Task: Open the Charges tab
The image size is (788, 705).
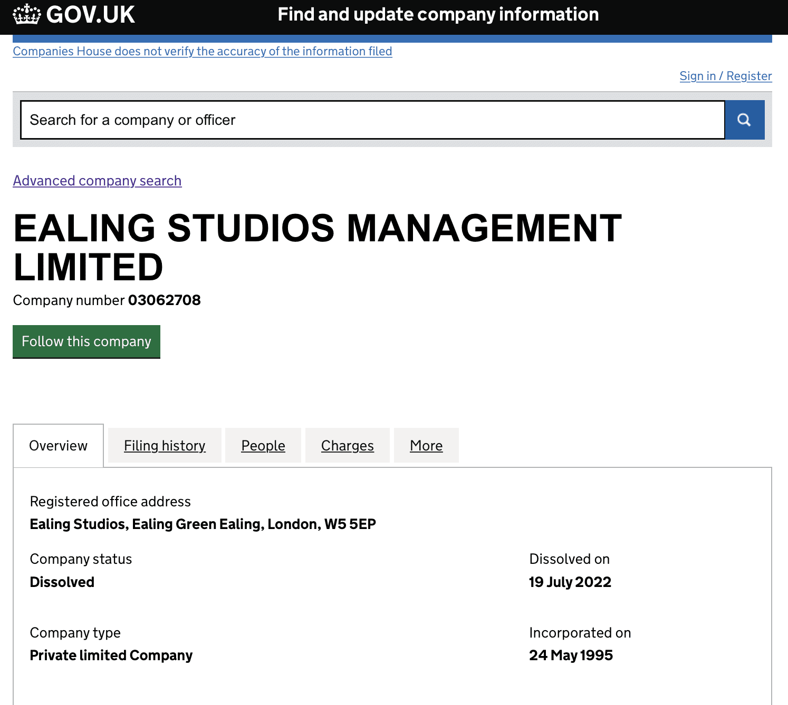Action: click(348, 446)
